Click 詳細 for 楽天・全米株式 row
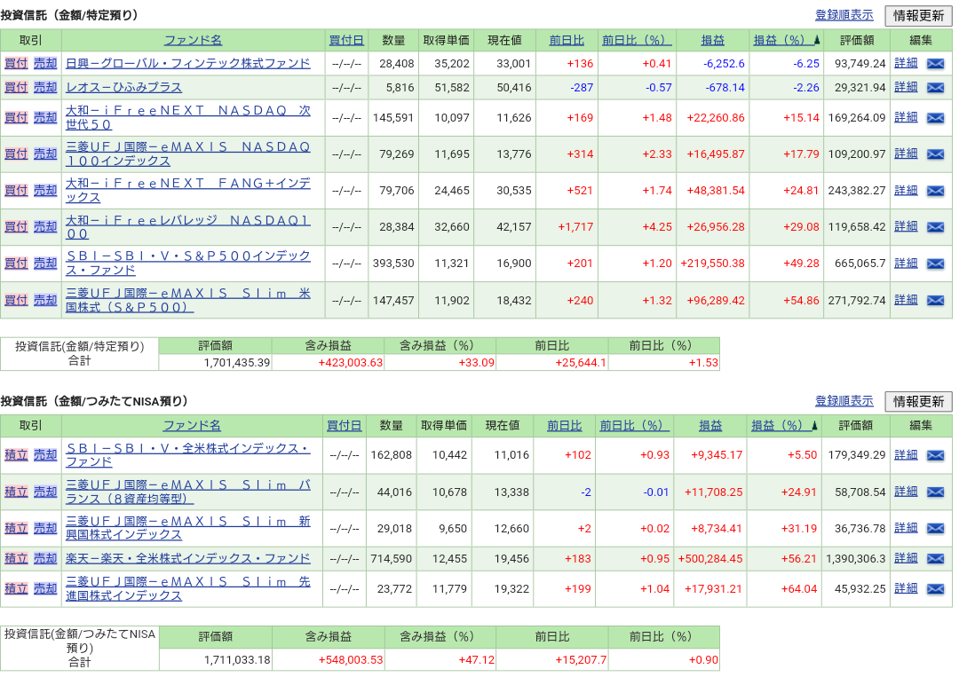959x685 pixels. 906,558
